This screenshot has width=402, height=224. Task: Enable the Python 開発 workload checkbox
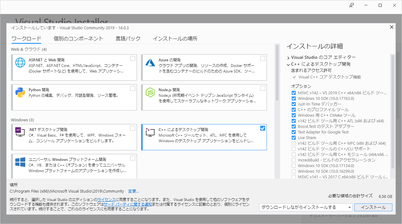(133, 88)
